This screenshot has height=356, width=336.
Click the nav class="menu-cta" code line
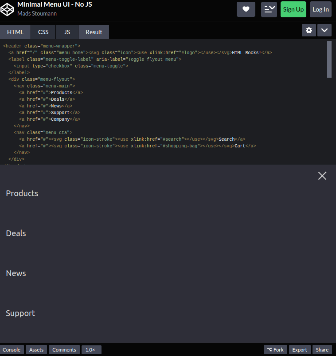tap(43, 132)
